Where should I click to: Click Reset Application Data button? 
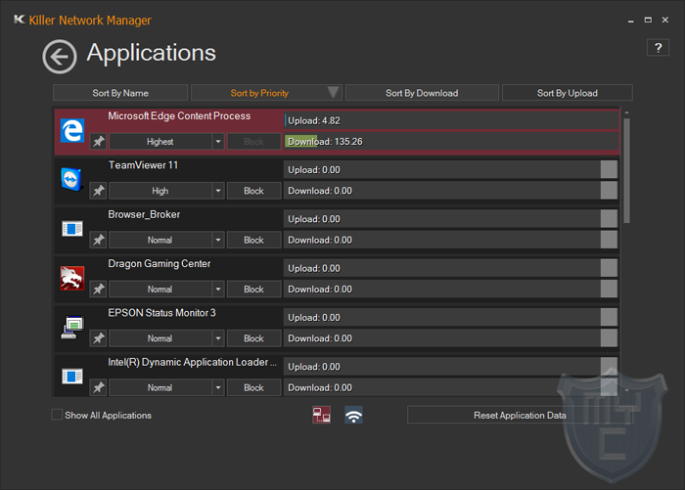coord(520,415)
